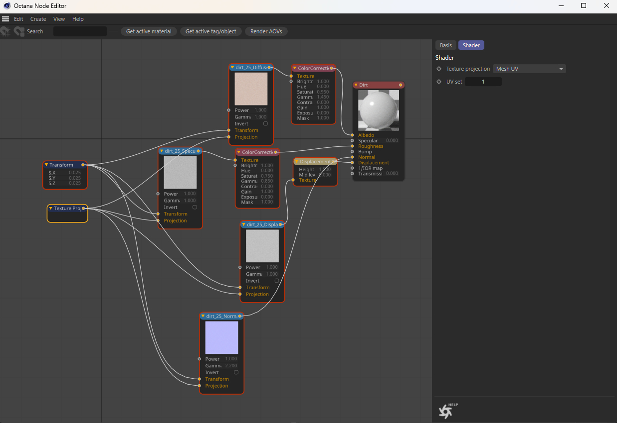Click Render AOVs button

[x=266, y=31]
